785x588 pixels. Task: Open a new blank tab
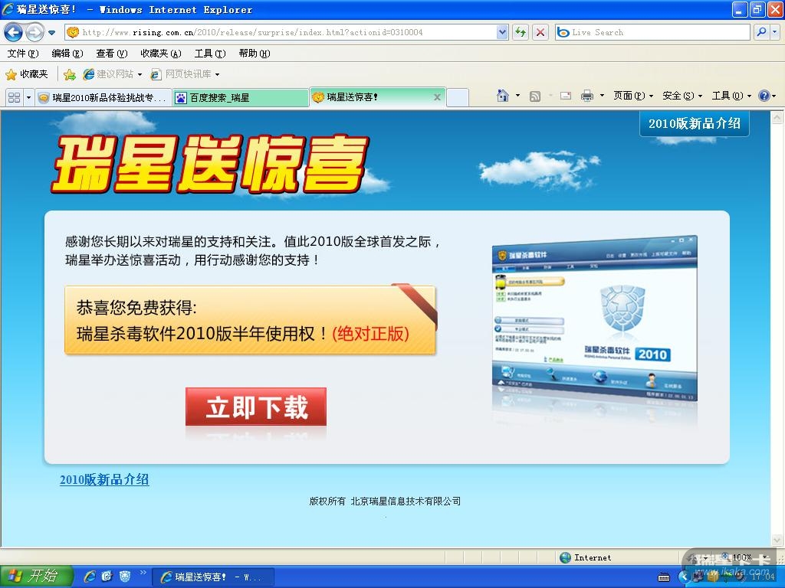point(458,97)
